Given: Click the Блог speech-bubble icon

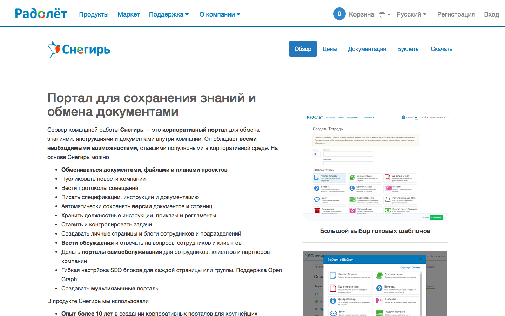Looking at the screenshot, I should (x=317, y=199).
